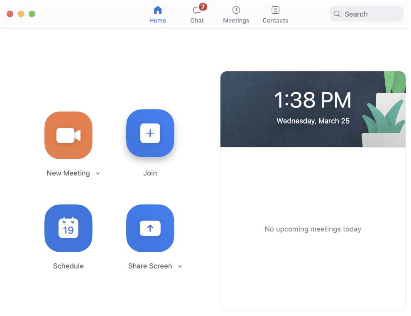Open the Schedule calendar icon
411x316 pixels.
click(68, 228)
